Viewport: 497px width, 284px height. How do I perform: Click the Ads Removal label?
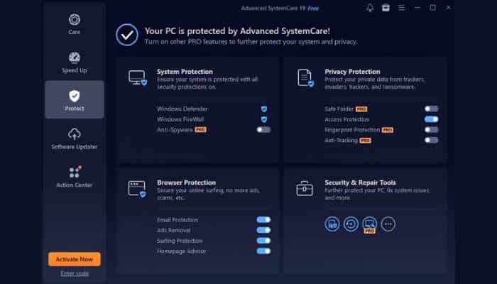174,230
